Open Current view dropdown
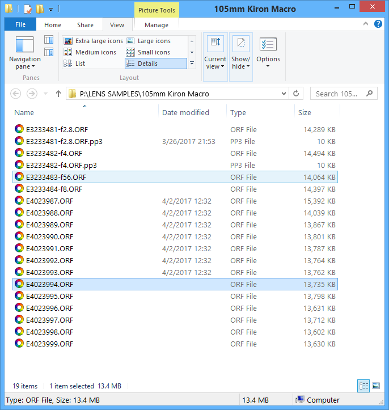Viewport: 389px width, 410px height. [x=215, y=57]
